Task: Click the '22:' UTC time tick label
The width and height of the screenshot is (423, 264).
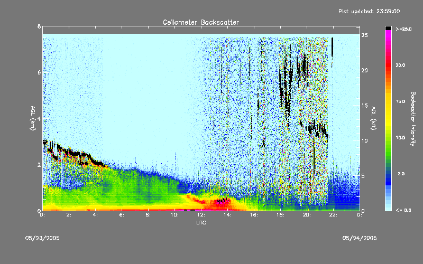Action: coord(333,215)
